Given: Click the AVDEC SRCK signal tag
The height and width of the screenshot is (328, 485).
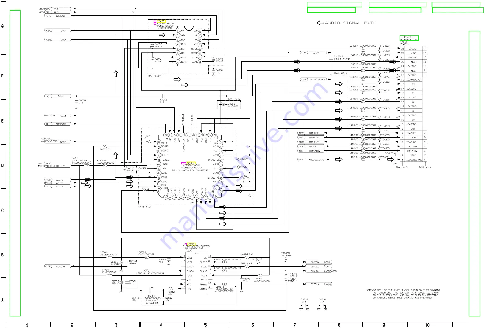Looking at the screenshot, I should (58, 31).
